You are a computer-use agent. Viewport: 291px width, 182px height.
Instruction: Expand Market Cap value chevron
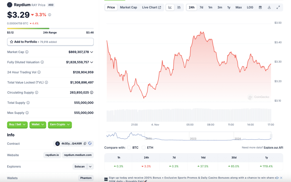point(92,52)
